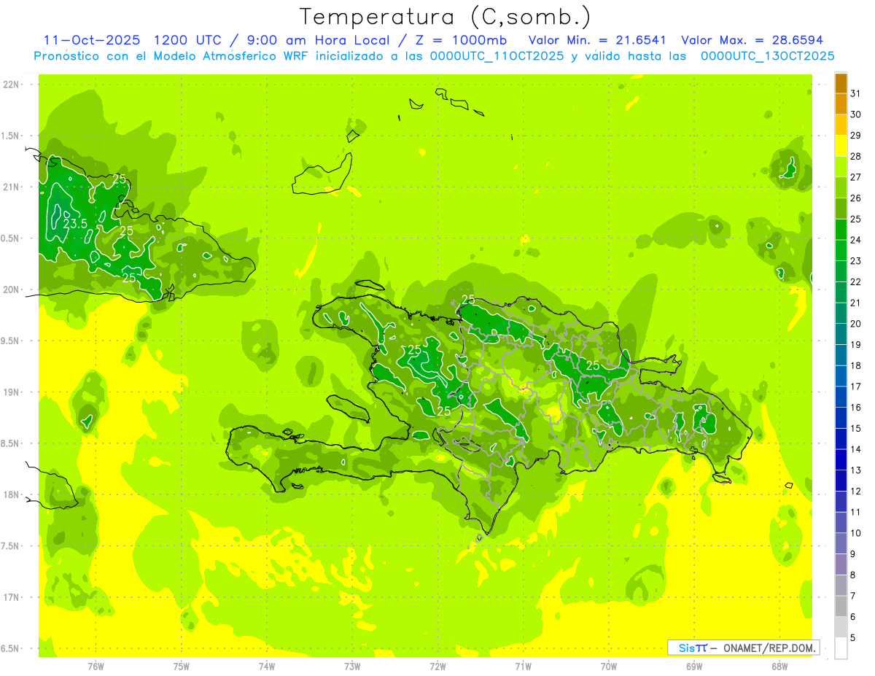The image size is (875, 676).
Task: Click the white swatch at the color scale bottom
Action: [x=841, y=648]
